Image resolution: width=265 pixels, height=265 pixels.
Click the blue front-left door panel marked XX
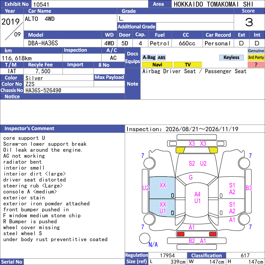click(162, 187)
